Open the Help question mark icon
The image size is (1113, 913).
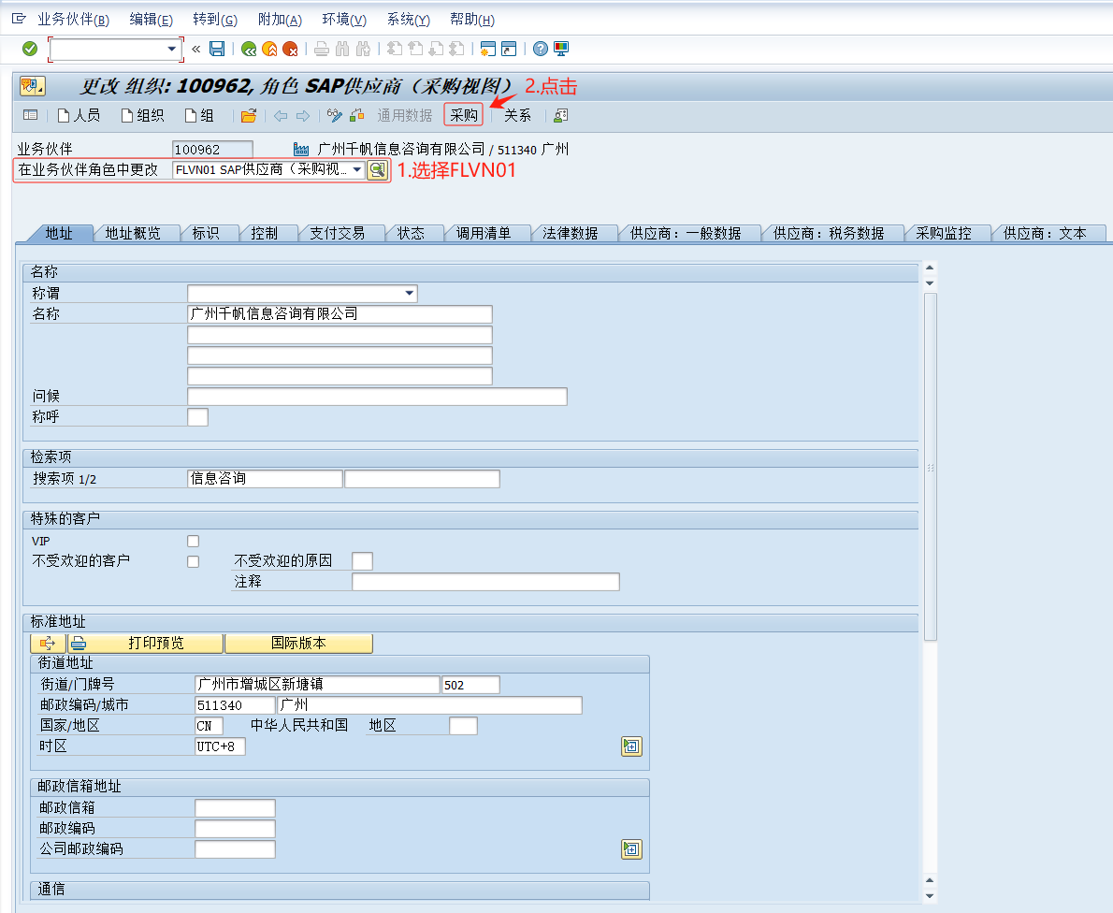[541, 49]
